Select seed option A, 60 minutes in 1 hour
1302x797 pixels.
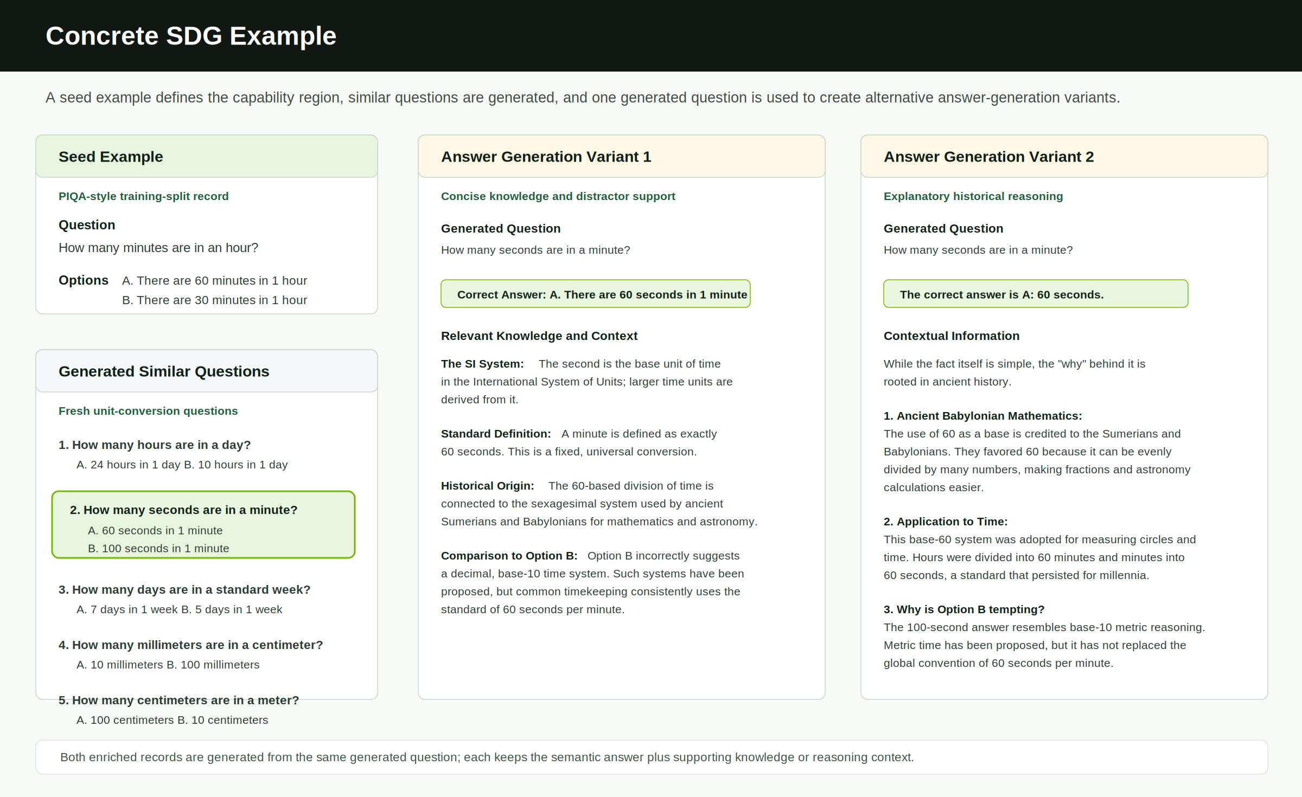215,280
